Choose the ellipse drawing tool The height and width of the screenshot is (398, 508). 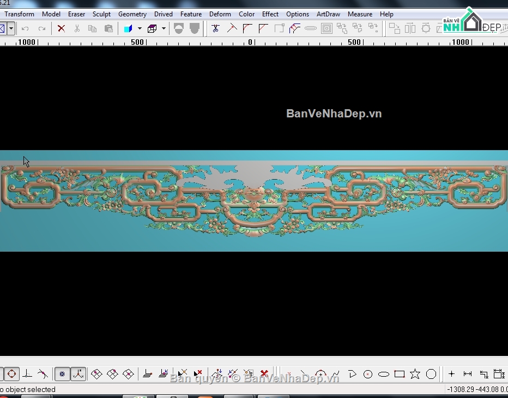click(x=384, y=374)
